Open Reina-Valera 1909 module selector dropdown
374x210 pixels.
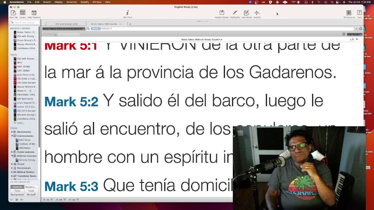(63, 29)
